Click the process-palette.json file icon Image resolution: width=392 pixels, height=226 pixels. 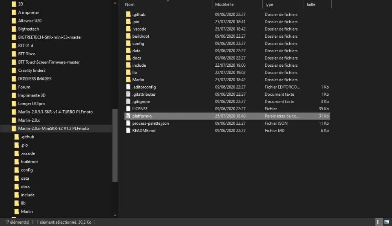click(128, 123)
